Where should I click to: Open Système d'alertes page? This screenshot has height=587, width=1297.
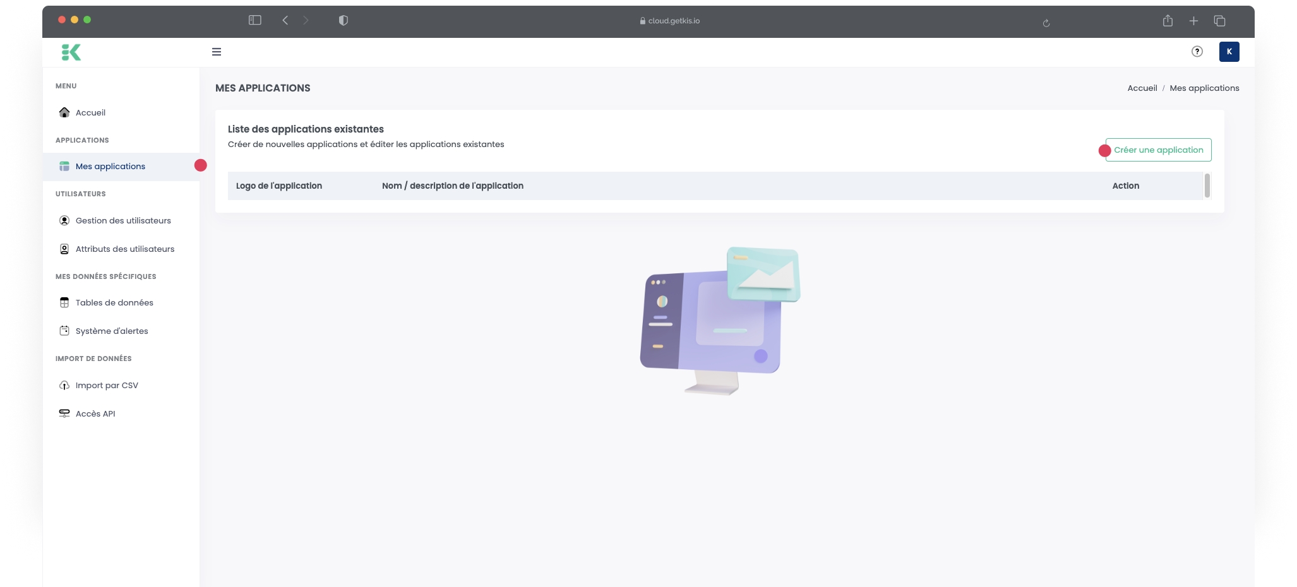click(x=112, y=331)
